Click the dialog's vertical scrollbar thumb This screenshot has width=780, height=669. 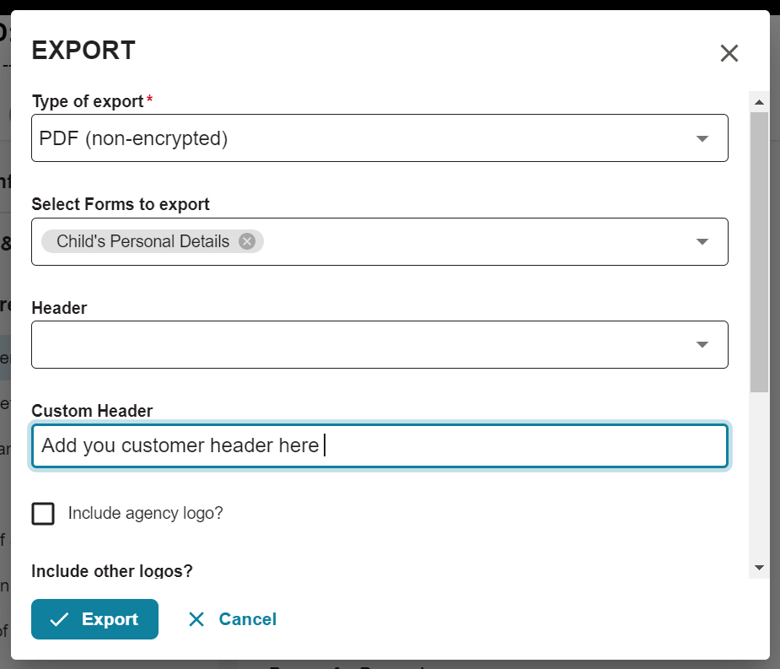(759, 252)
